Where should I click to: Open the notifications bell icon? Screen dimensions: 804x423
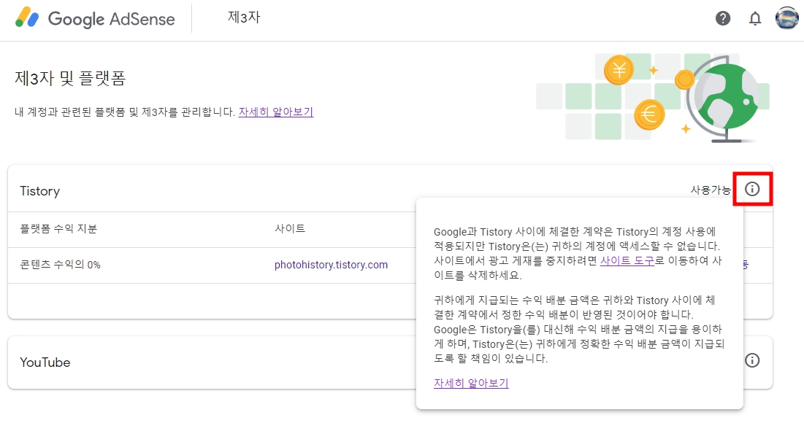(755, 18)
